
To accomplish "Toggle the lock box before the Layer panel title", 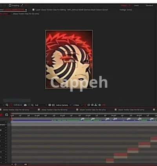I will click(33, 10).
